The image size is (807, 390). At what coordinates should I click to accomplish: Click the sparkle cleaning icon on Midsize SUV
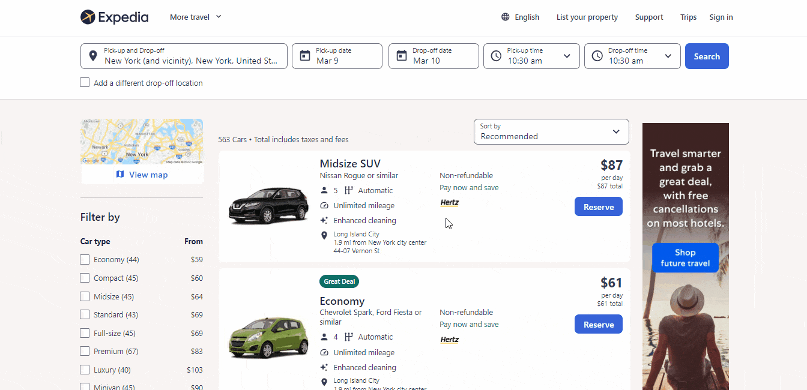click(x=324, y=220)
